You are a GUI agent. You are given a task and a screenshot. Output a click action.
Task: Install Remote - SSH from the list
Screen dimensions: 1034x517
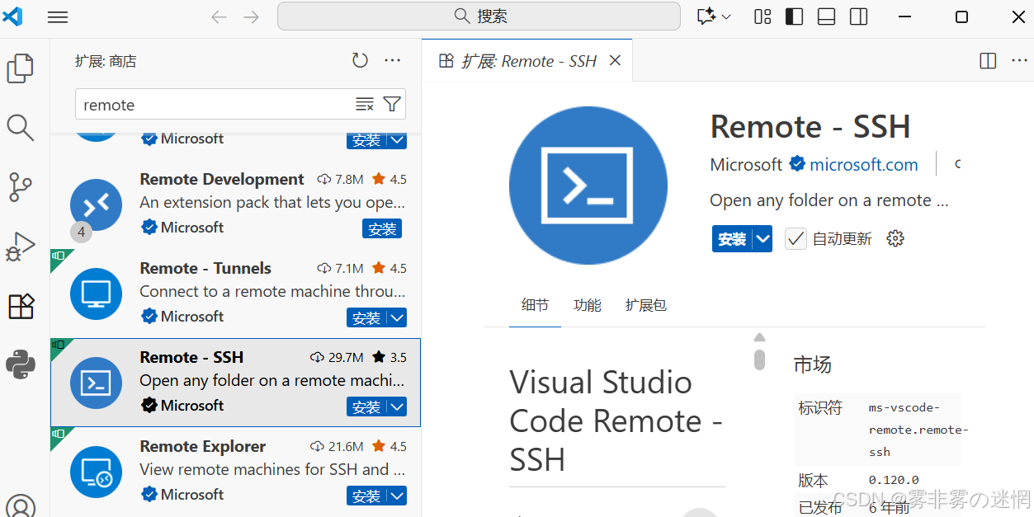(366, 407)
